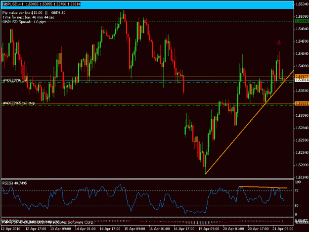Image resolution: width=309 pixels, height=232 pixels.
Task: Click the 1.55090 price axis value
Action: [302, 16]
